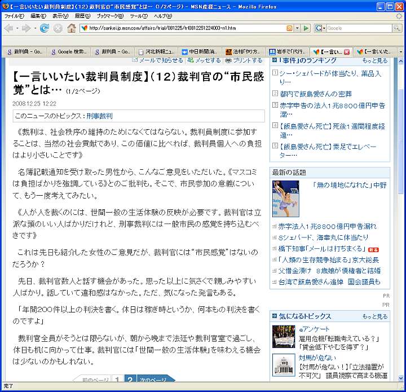This screenshot has height=392, width=406.
Task: Close the active 一言いいたい tab
Action: click(346, 51)
